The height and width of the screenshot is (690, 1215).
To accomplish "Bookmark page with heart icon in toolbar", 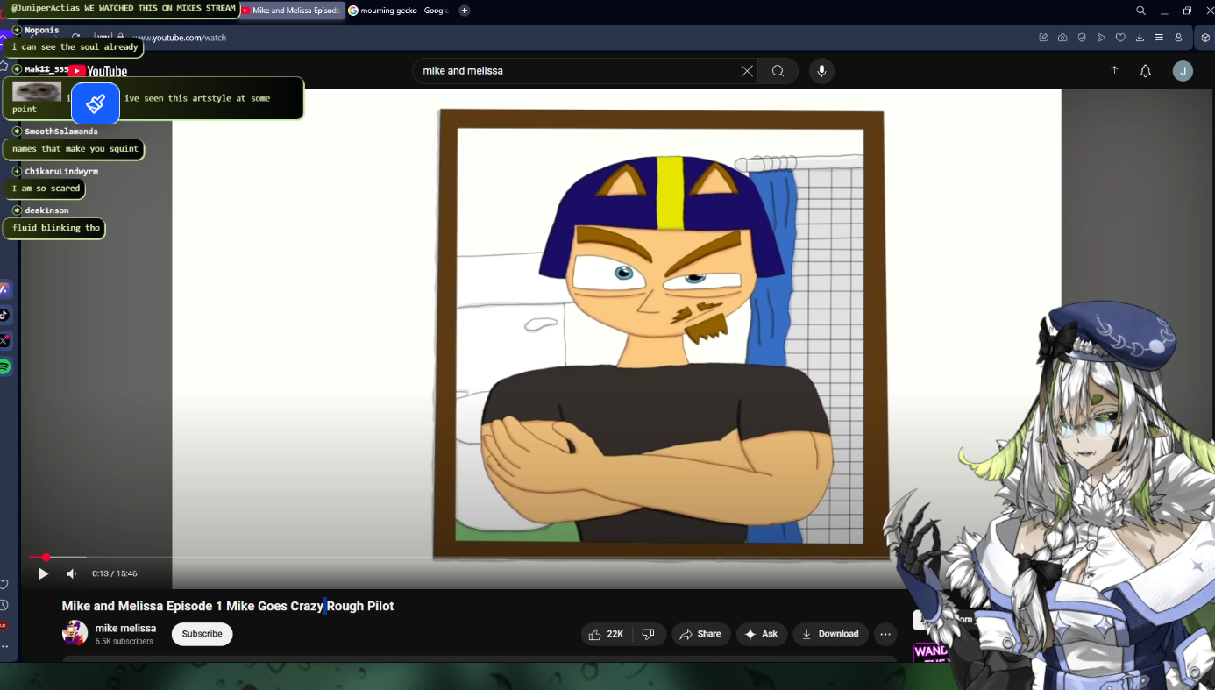I will click(1120, 38).
